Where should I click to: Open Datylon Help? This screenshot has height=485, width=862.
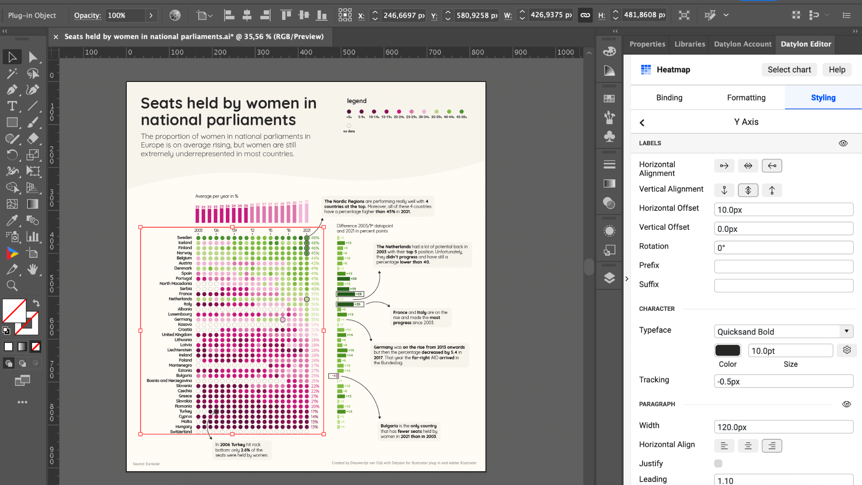point(837,69)
